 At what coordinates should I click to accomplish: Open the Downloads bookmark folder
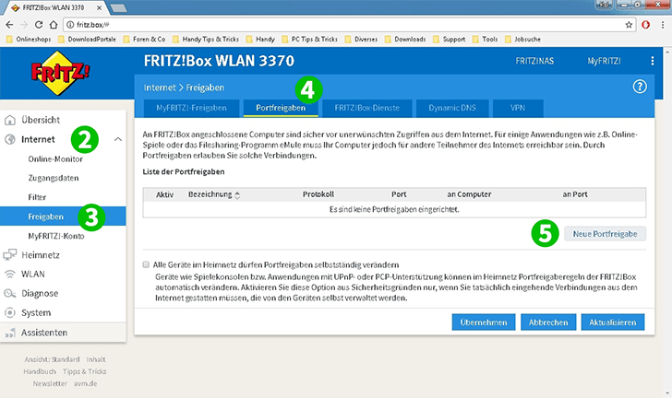[x=405, y=40]
